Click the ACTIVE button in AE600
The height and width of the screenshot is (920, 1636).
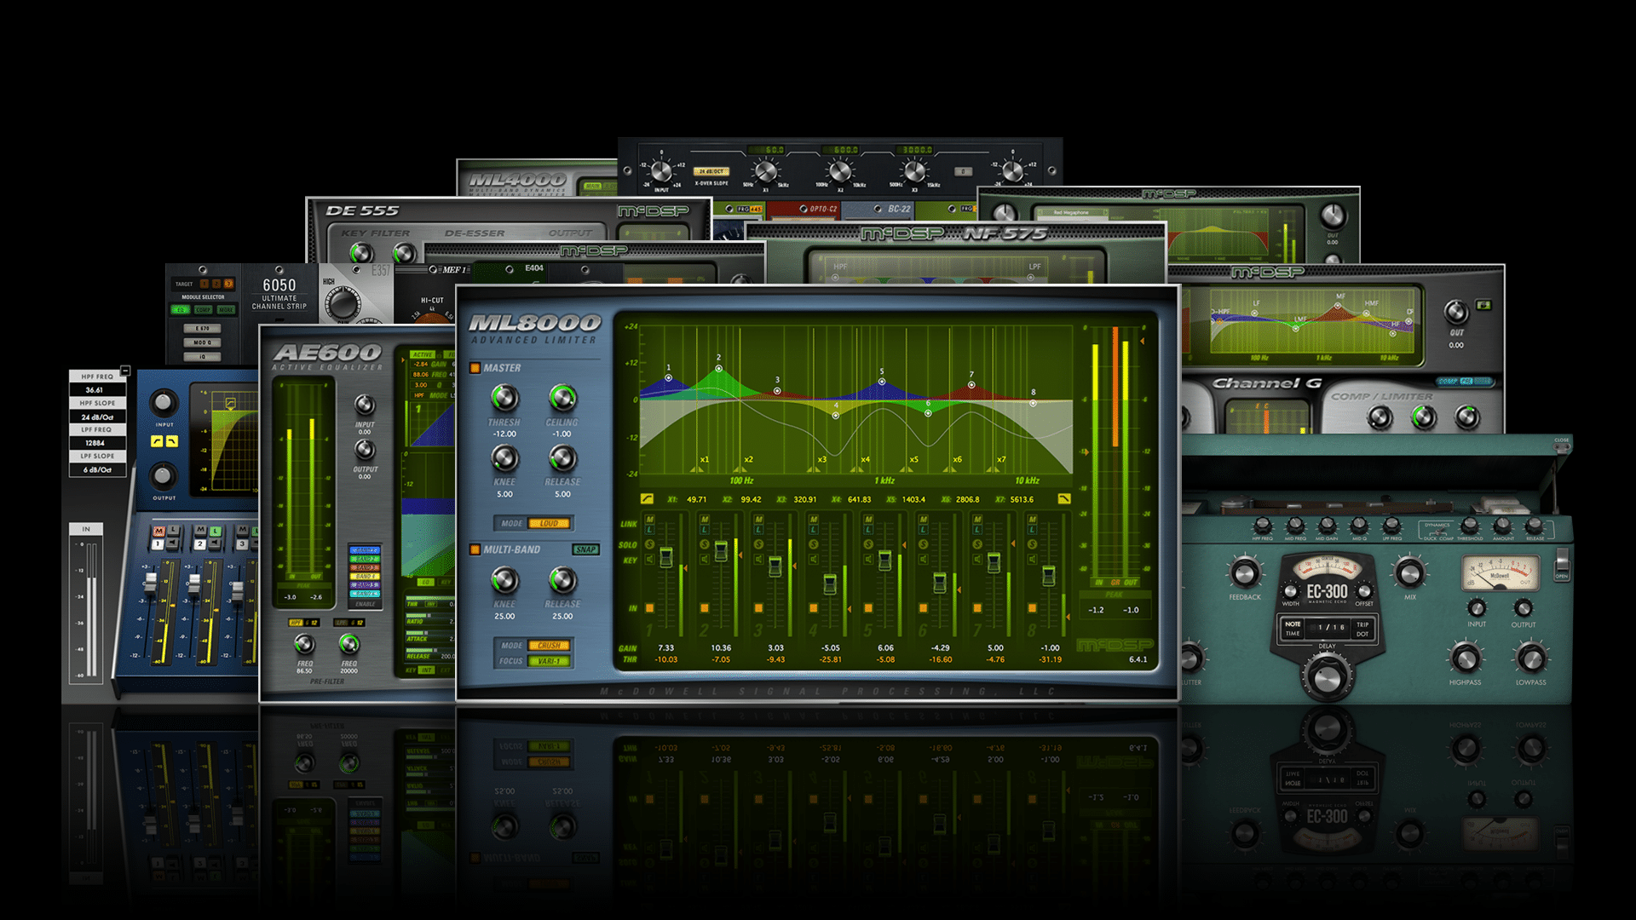click(423, 354)
